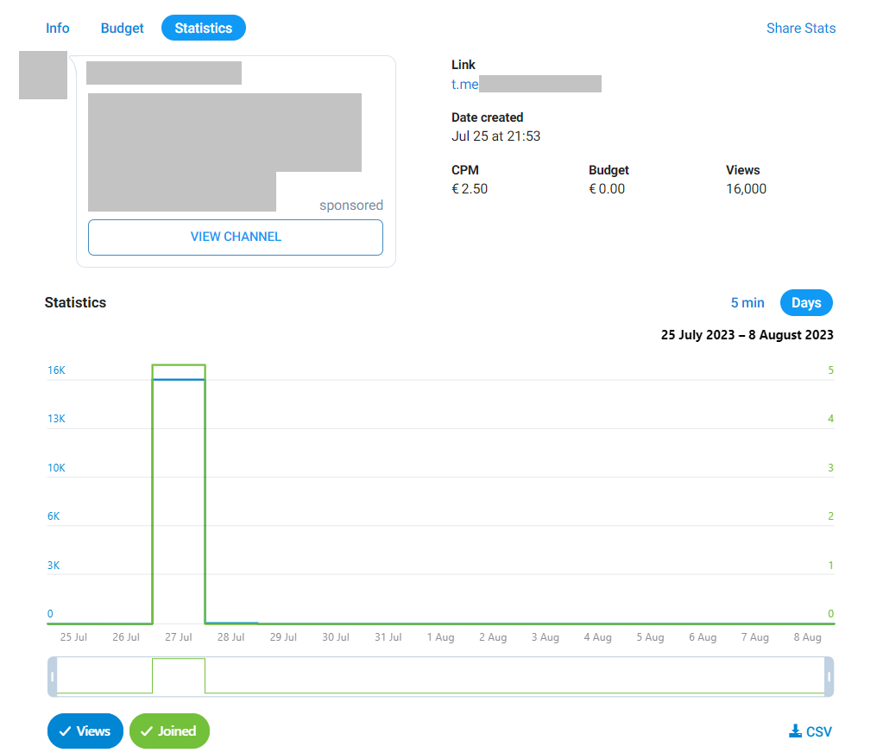Switch to the Budget tab
The image size is (883, 753).
click(122, 28)
